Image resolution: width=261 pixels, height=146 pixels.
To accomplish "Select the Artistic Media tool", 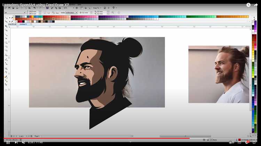I will (x=6, y=38).
